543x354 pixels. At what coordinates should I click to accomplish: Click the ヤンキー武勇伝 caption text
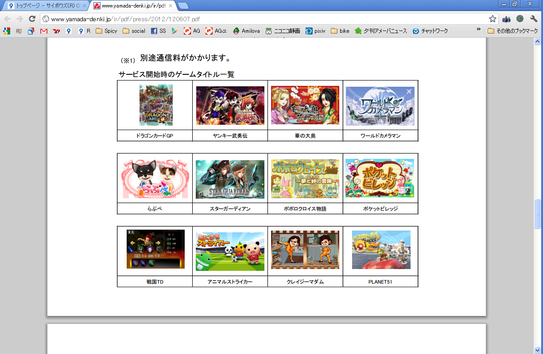[x=230, y=136]
